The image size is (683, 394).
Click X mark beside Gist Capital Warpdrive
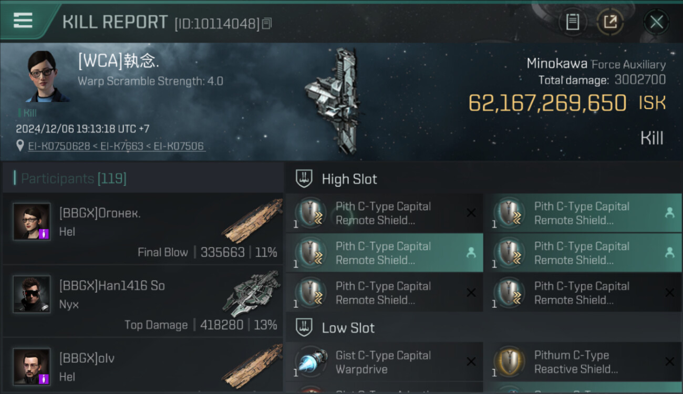(x=471, y=362)
